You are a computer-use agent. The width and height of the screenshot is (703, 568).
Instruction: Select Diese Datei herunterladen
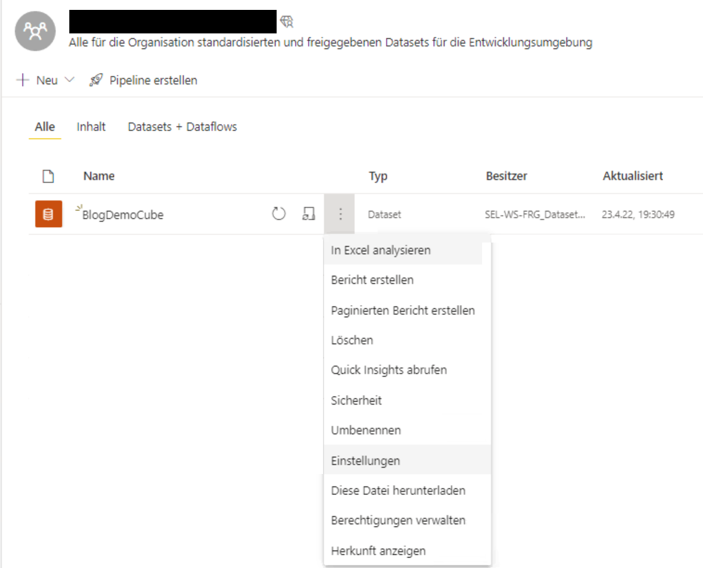408,491
